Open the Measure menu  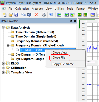pos(37,9)
